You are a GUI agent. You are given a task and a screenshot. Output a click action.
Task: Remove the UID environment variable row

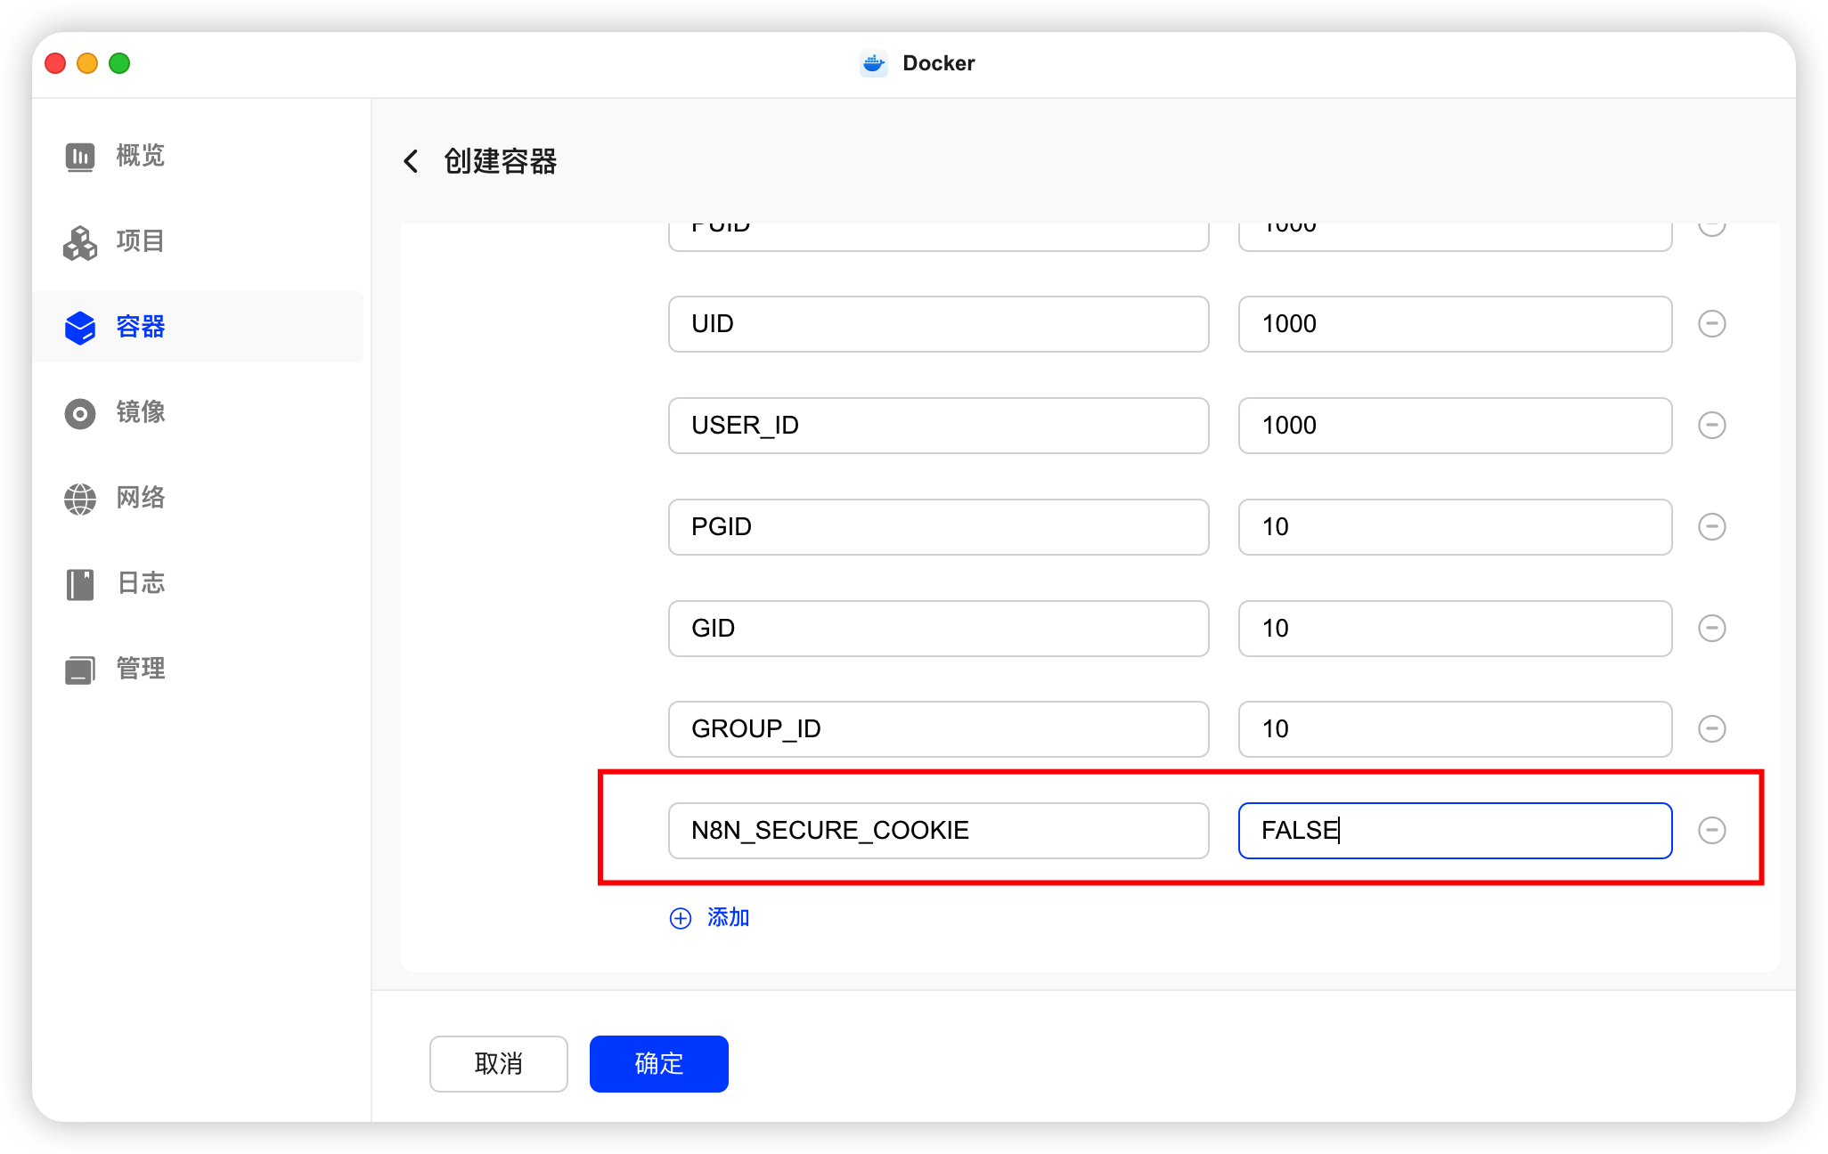point(1711,324)
